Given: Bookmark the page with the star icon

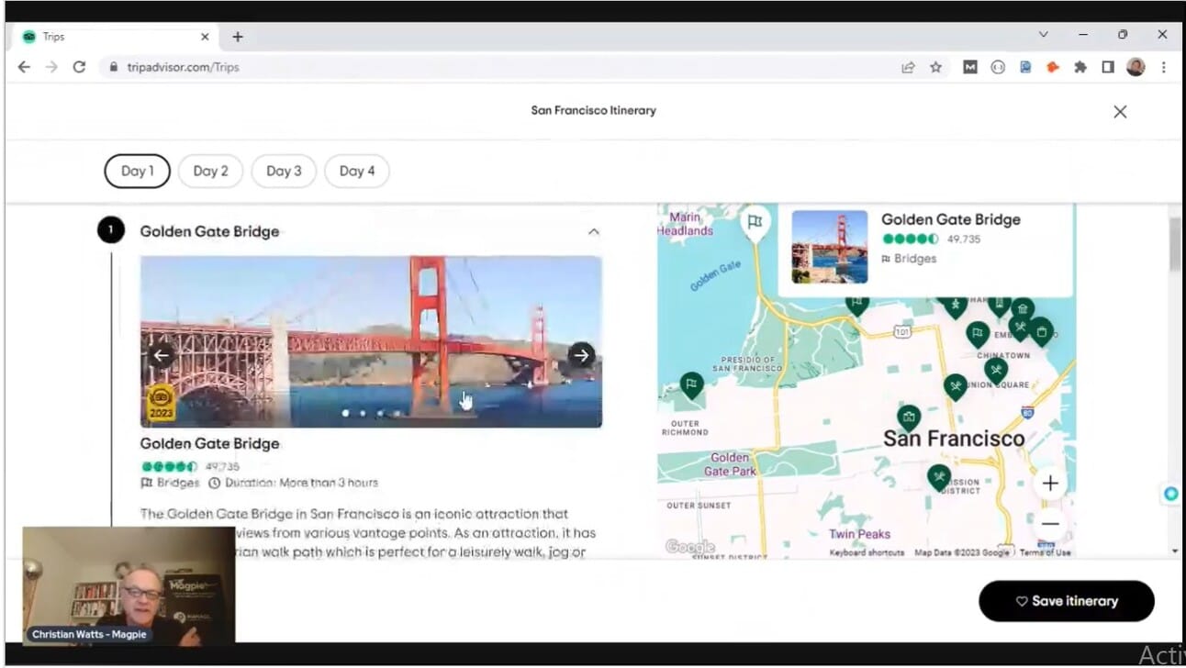Looking at the screenshot, I should [935, 67].
